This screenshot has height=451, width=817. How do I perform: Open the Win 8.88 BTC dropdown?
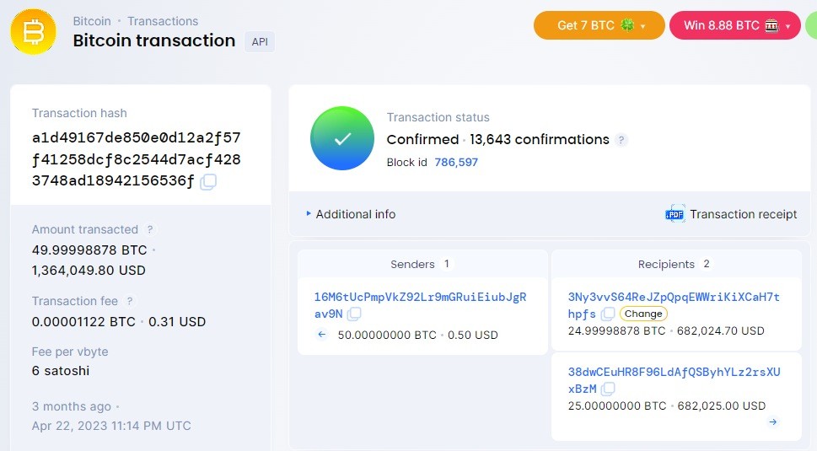734,25
